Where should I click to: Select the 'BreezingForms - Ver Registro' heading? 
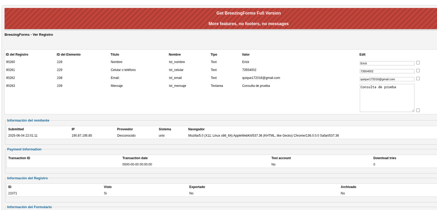[29, 35]
